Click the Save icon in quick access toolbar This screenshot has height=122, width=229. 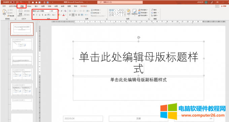coord(17,2)
